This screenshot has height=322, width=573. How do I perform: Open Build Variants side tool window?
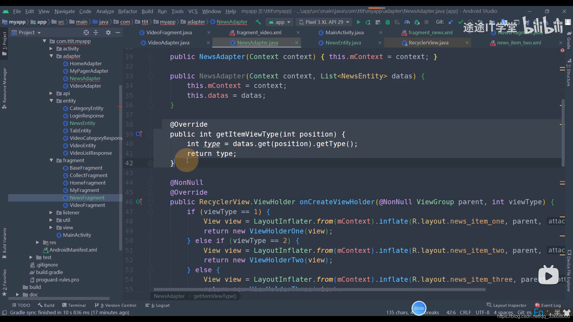click(4, 243)
